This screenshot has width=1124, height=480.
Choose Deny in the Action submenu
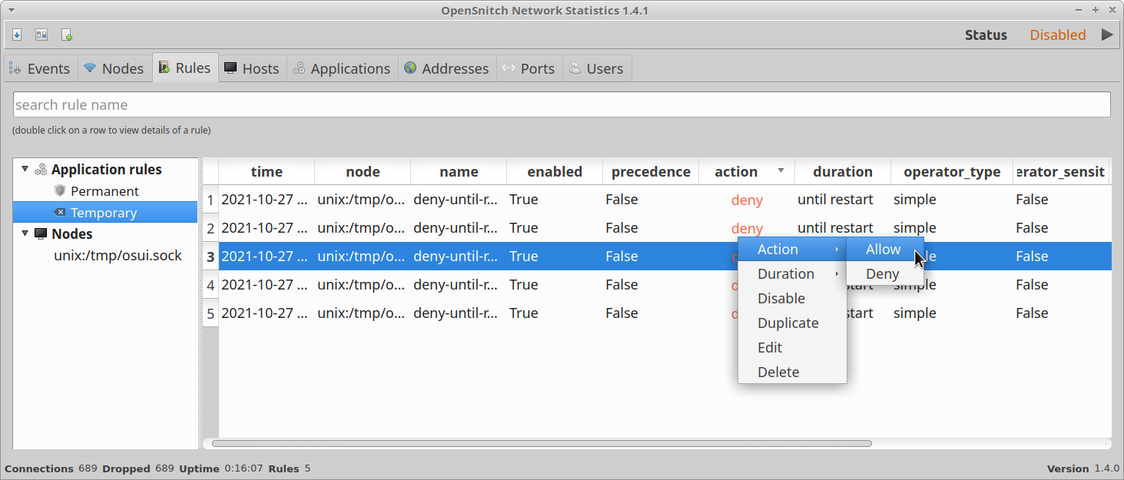[884, 273]
